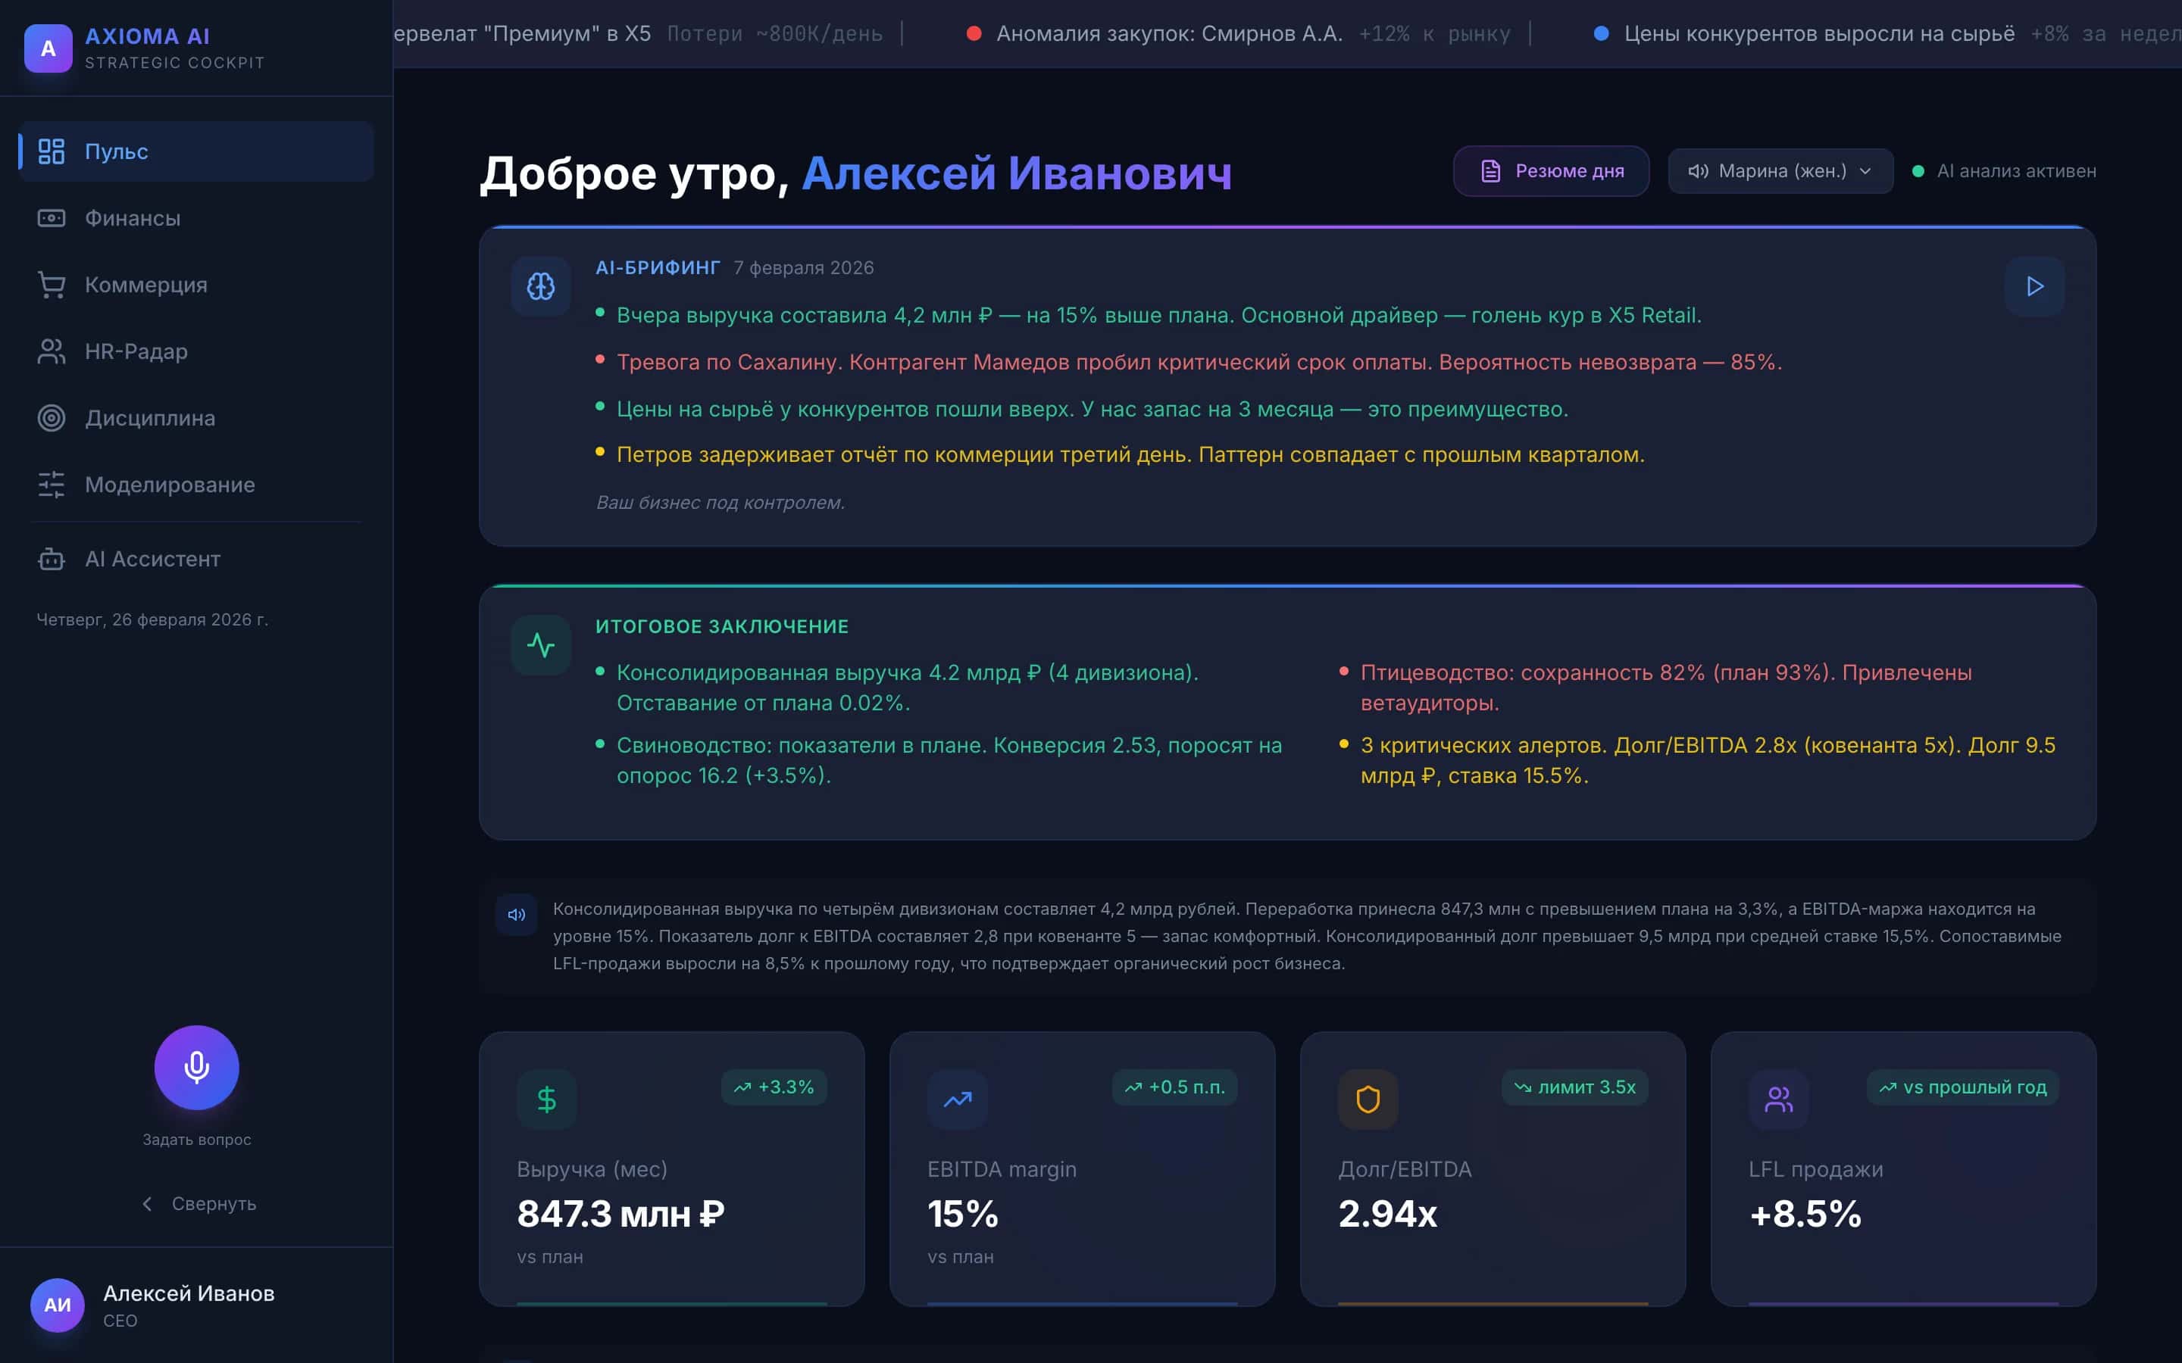Open the Пульс dashboard section

(195, 151)
